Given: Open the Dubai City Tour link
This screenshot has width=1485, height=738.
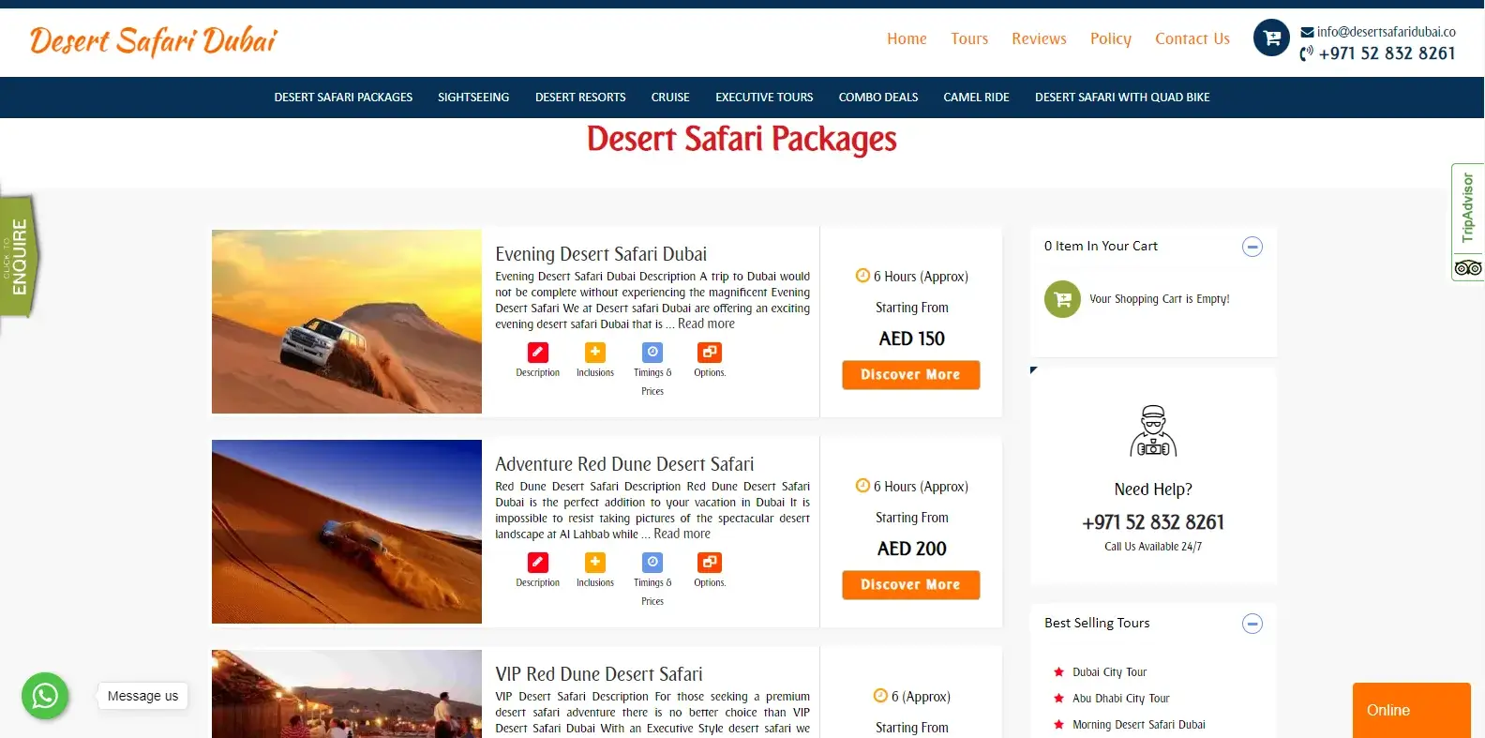Looking at the screenshot, I should coord(1109,672).
